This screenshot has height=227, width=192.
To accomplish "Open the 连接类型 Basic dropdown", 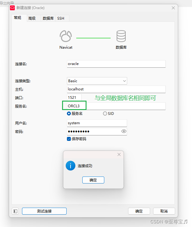I will tap(97, 81).
